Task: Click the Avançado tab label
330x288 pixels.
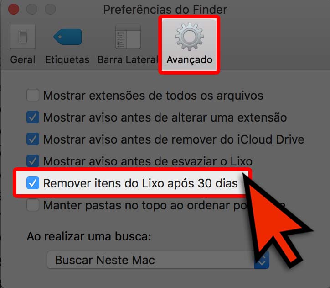Action: [190, 60]
